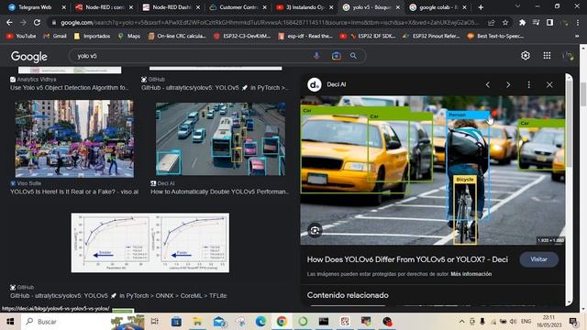Open the YOLOv6 vs YOLOv5 Deci title link

pos(407,259)
